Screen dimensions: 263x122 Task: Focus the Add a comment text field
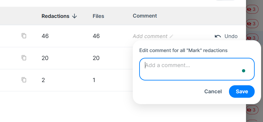[197, 69]
